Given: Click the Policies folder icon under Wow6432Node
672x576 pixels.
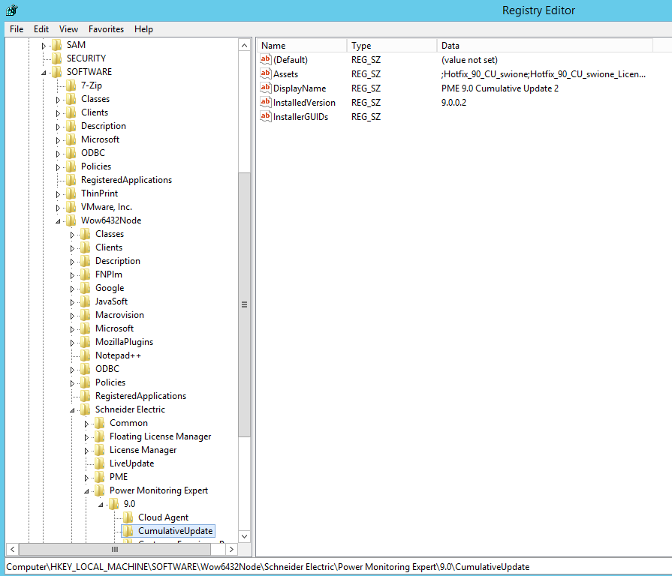Looking at the screenshot, I should click(x=86, y=382).
